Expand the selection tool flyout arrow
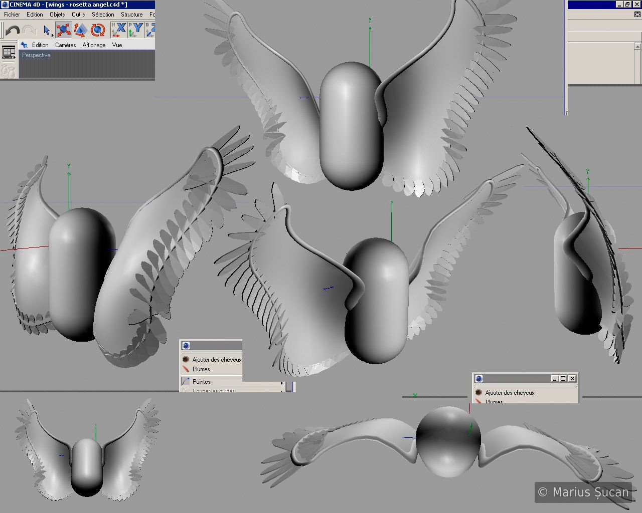The image size is (642, 513). pos(52,35)
